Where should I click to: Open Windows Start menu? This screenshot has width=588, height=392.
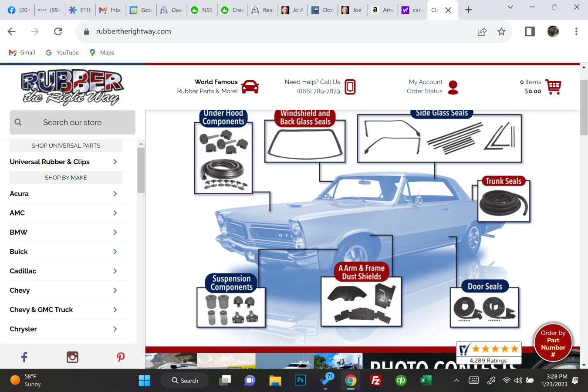pos(144,381)
